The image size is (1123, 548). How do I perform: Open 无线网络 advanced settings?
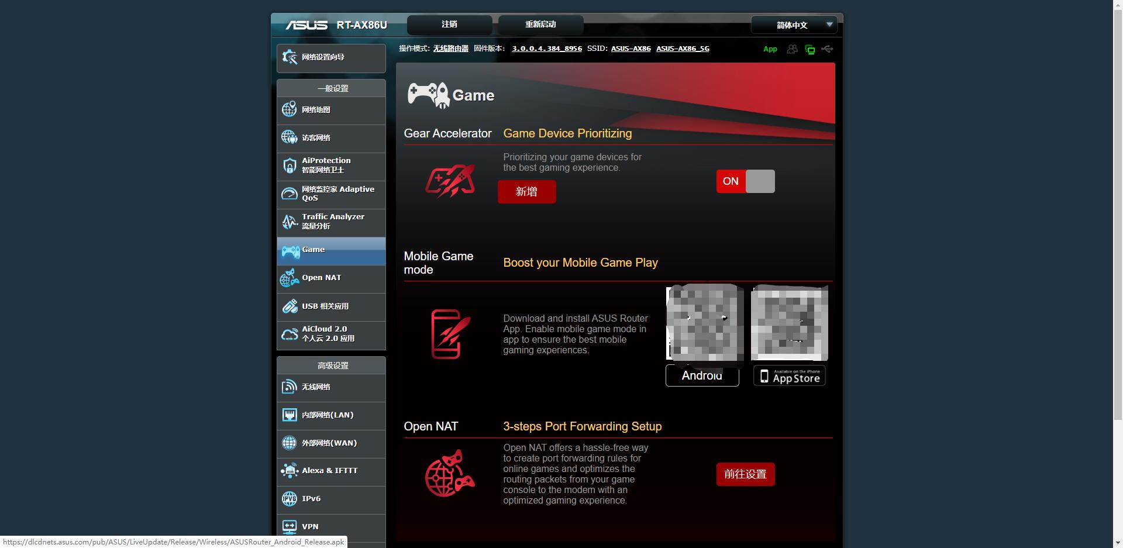pos(331,387)
